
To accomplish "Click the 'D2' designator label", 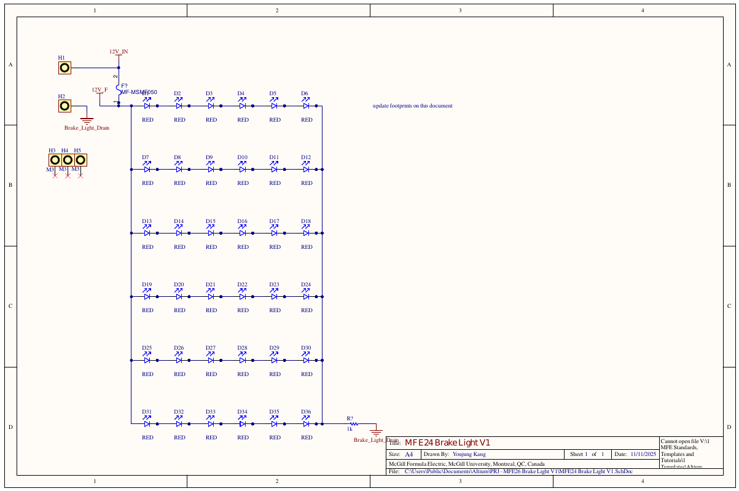I will point(177,93).
